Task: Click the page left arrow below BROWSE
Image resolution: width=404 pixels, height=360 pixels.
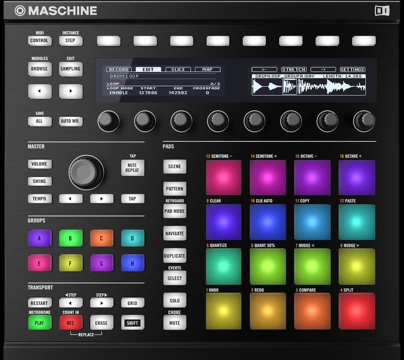Action: [40, 91]
